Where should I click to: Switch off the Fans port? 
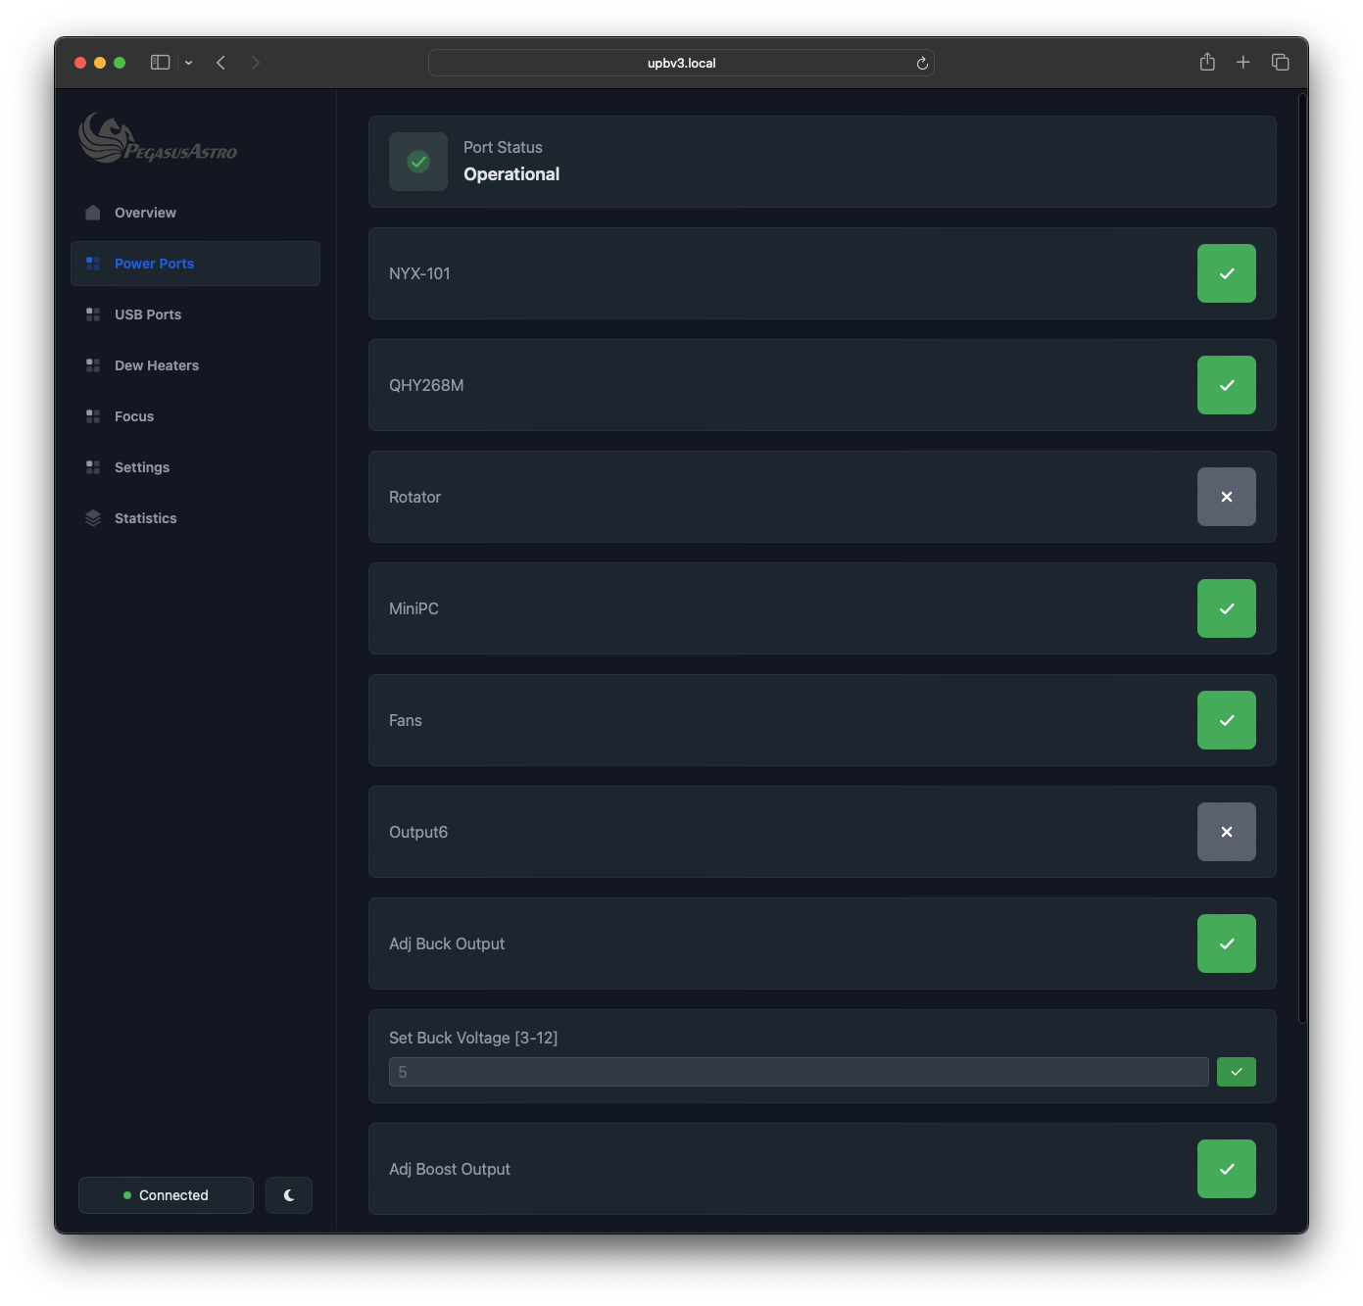click(1226, 720)
